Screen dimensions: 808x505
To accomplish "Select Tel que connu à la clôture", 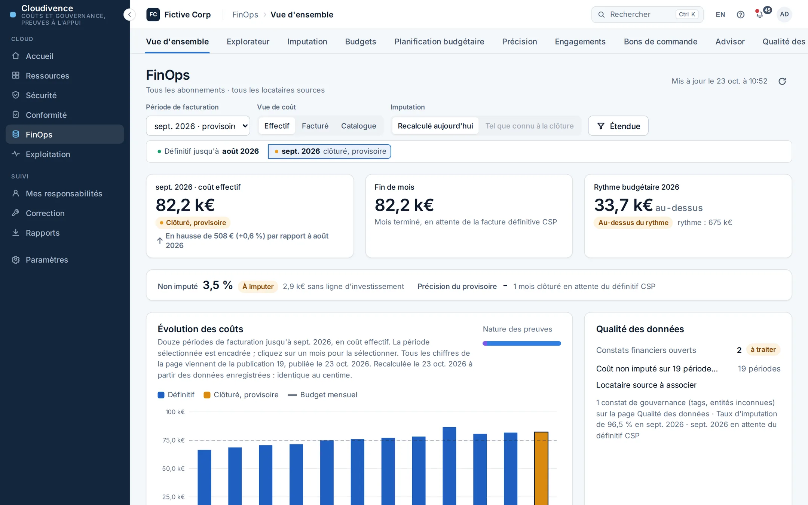I will (529, 126).
